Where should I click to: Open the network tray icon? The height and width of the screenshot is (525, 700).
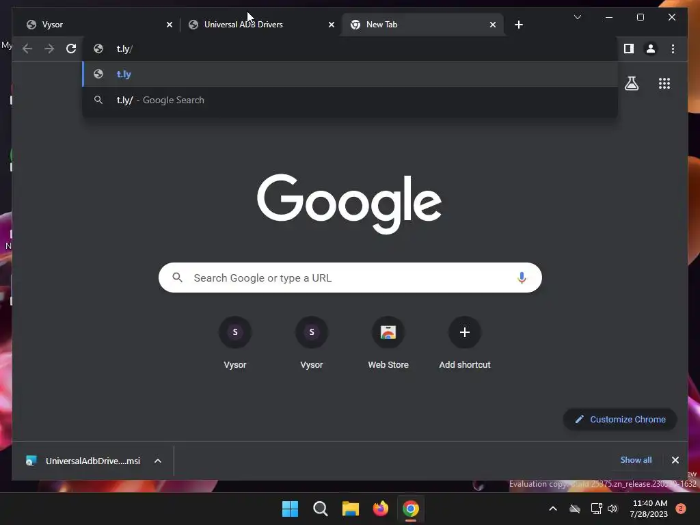point(596,509)
